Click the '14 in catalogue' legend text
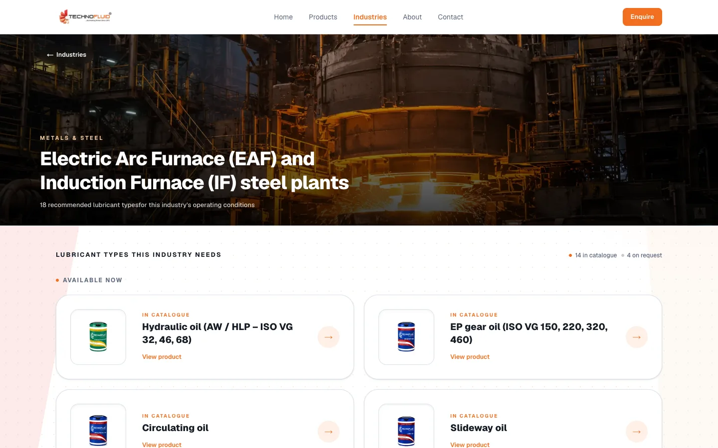Image resolution: width=718 pixels, height=448 pixels. click(x=596, y=255)
